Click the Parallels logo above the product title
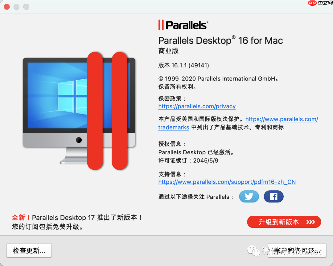 [x=183, y=25]
